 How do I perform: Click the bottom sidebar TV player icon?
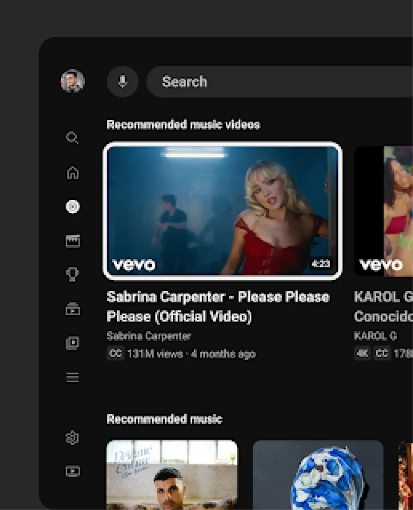click(73, 471)
